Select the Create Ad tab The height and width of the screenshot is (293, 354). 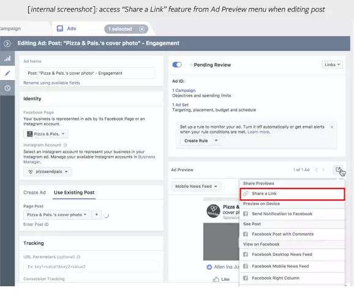tap(34, 193)
